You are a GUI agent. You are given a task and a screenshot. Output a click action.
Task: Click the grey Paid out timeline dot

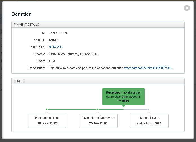tap(149, 109)
